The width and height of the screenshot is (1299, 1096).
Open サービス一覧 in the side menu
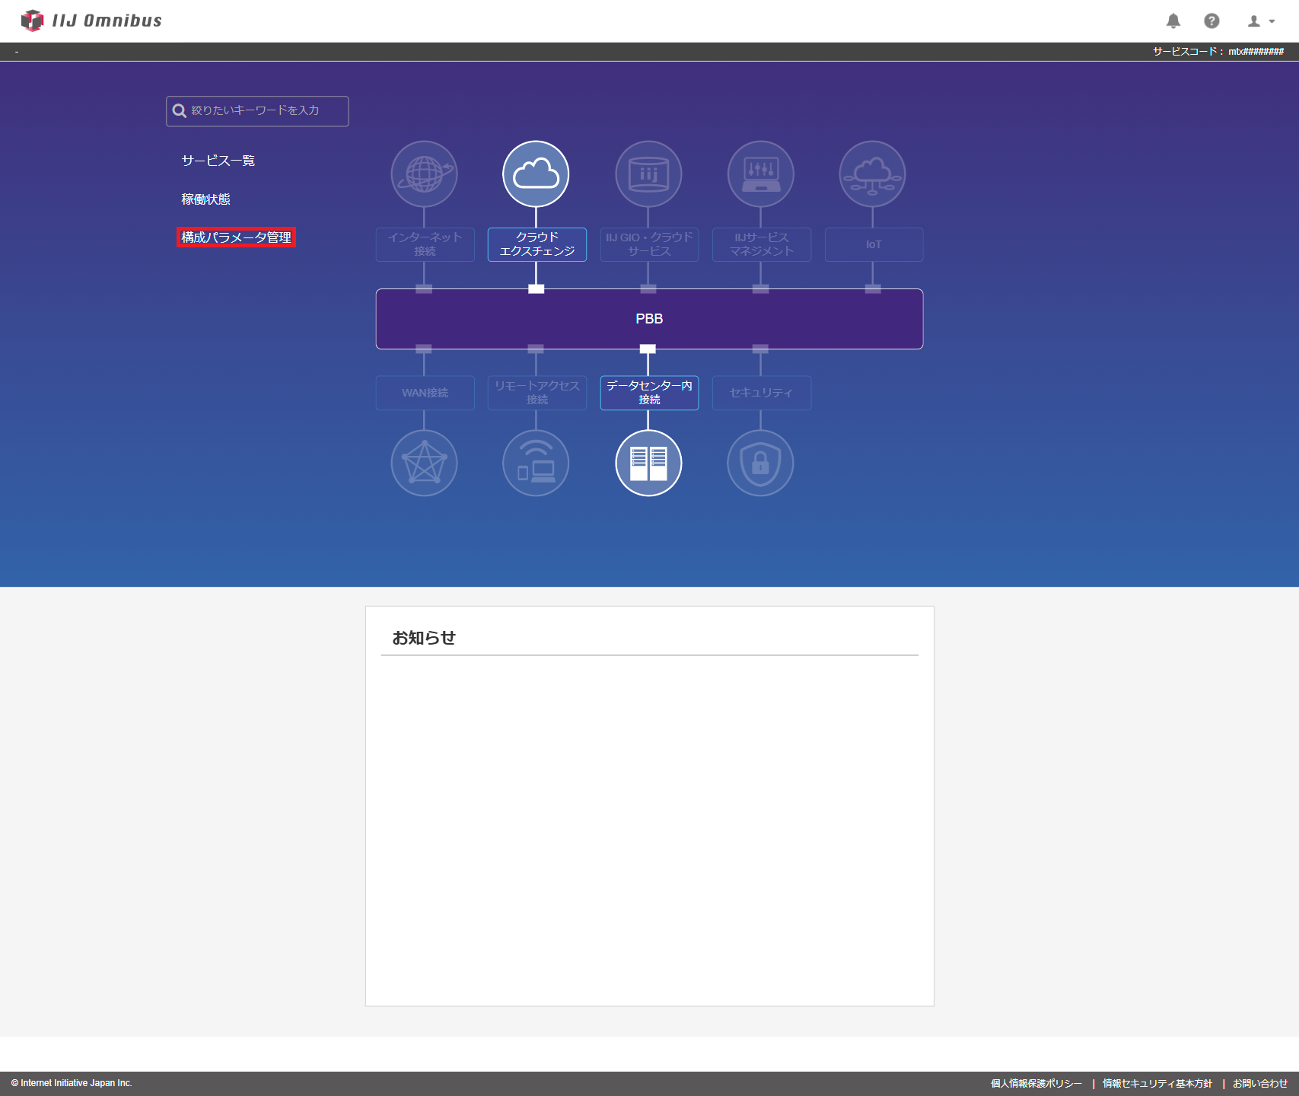[x=218, y=161]
